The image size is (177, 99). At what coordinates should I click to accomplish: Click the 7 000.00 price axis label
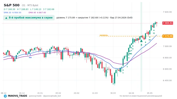[x=167, y=46]
